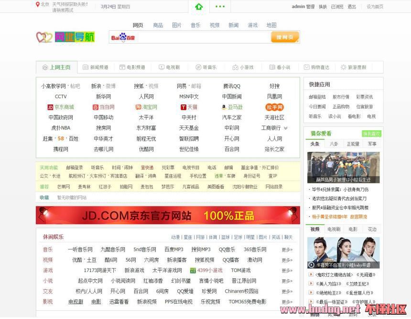This screenshot has width=411, height=319.
Task: Click the JD.COM red banner advertisement
Action: click(x=168, y=215)
